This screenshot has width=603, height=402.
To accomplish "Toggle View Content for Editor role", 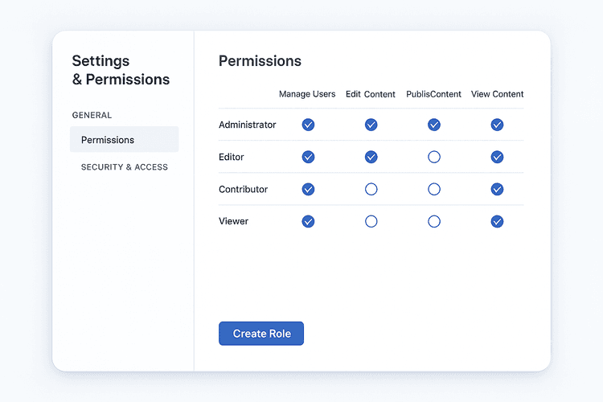I will point(497,157).
